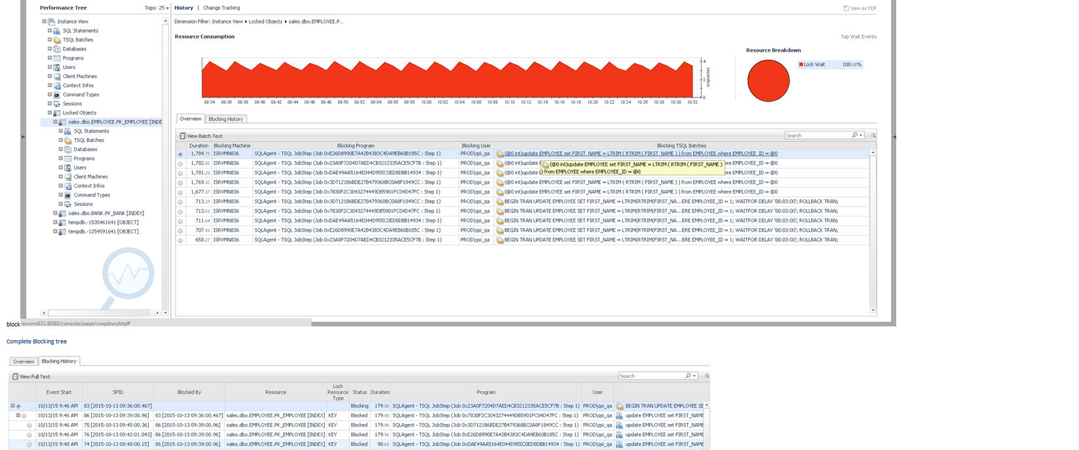Open the Complete Blocking tree link

pos(37,341)
